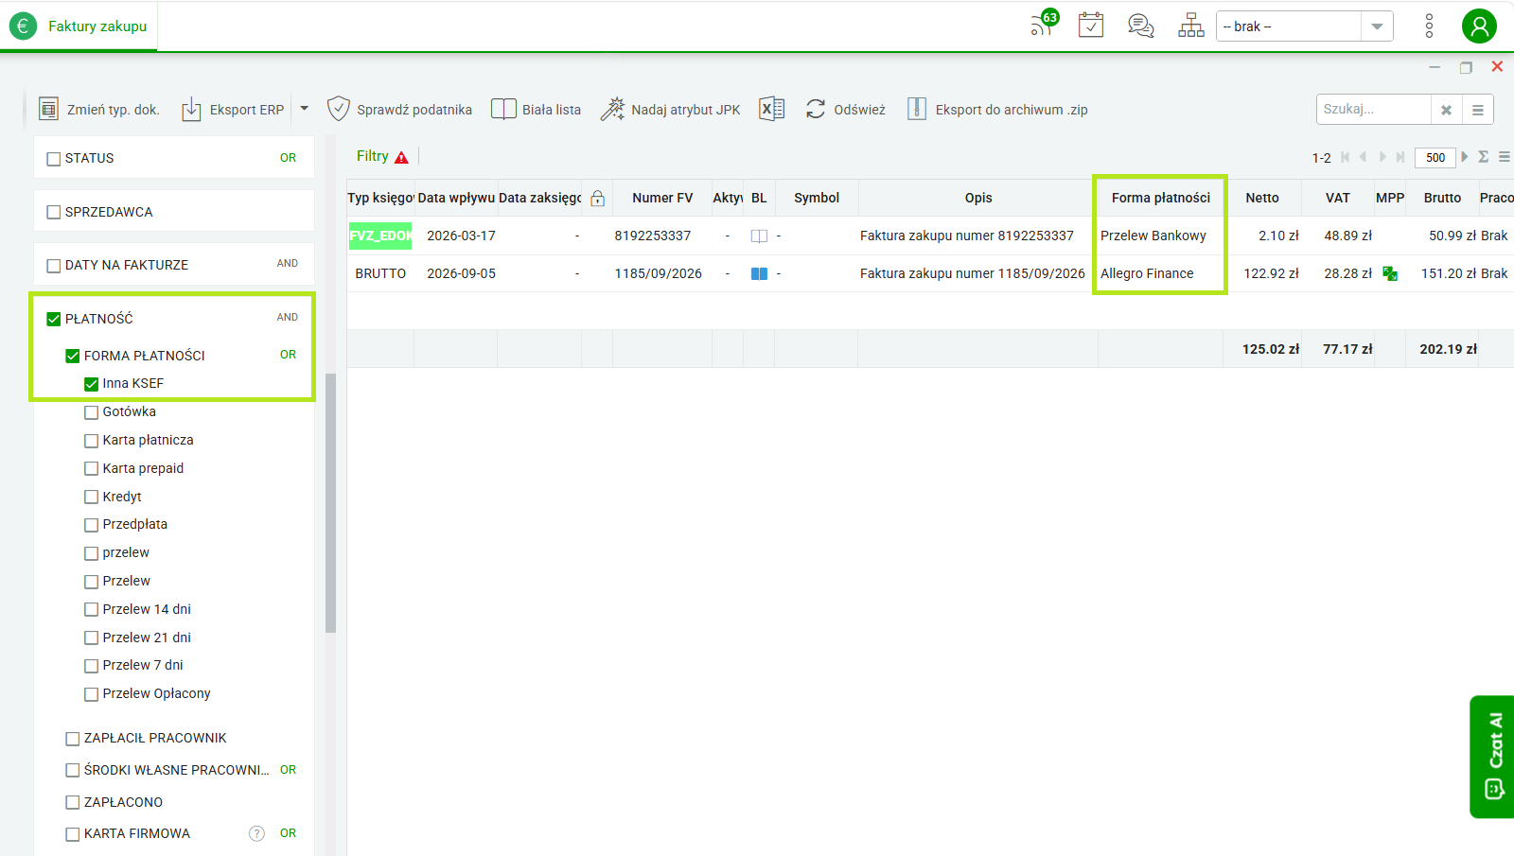The width and height of the screenshot is (1514, 856).
Task: Open the chat messages icon
Action: pos(1141,26)
